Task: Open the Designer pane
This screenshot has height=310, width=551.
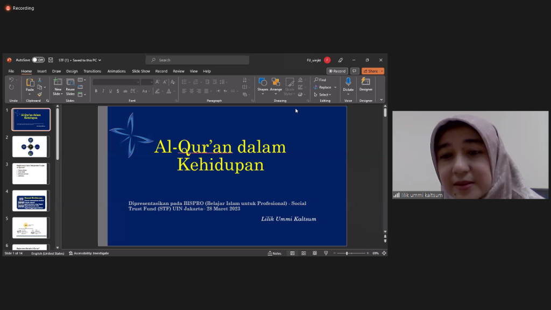Action: click(366, 84)
